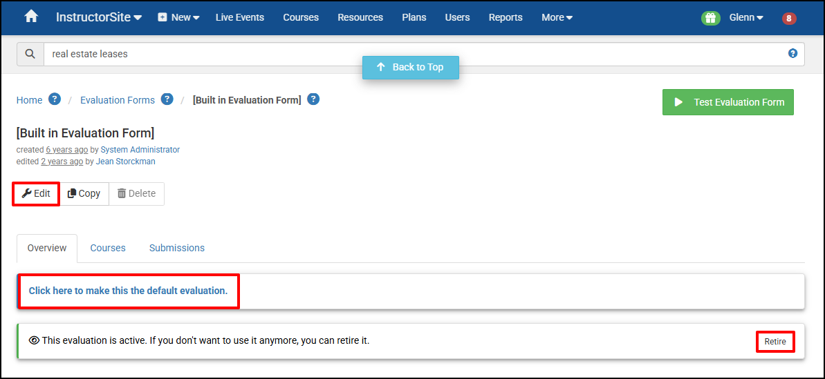Click the make default evaluation link
This screenshot has height=379, width=825.
pyautogui.click(x=129, y=290)
